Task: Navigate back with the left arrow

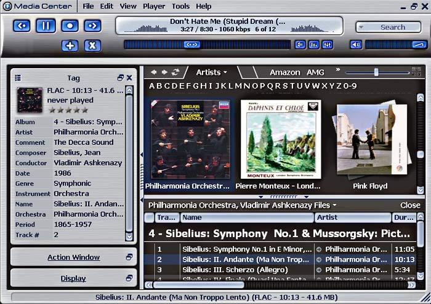Action: click(154, 72)
